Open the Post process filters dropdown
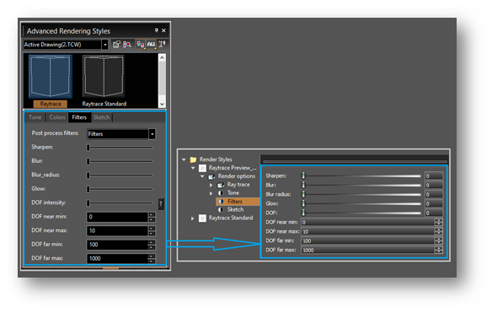This screenshot has width=492, height=313. click(152, 134)
